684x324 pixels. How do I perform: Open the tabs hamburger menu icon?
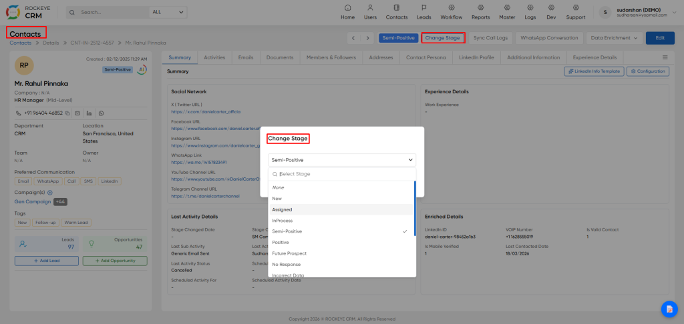click(x=665, y=57)
